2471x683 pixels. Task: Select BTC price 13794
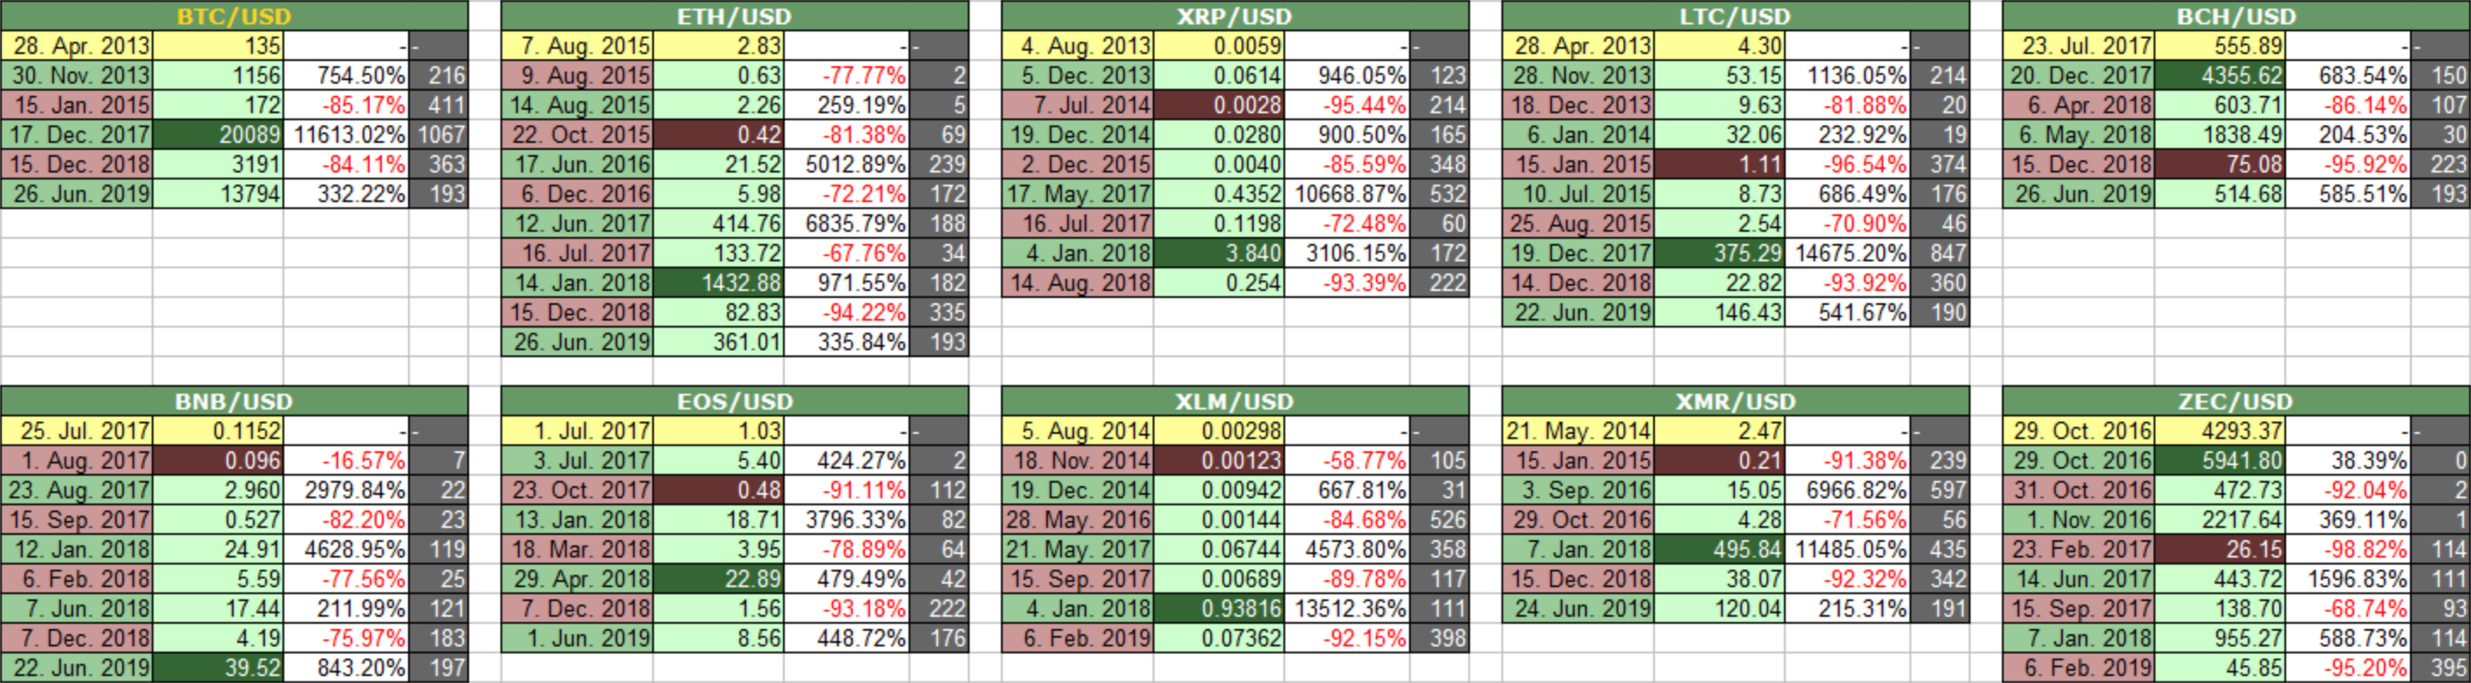218,194
